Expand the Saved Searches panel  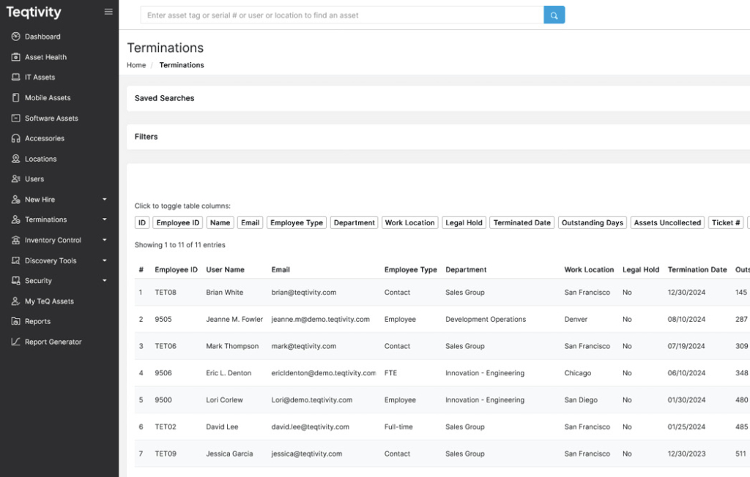pos(165,98)
